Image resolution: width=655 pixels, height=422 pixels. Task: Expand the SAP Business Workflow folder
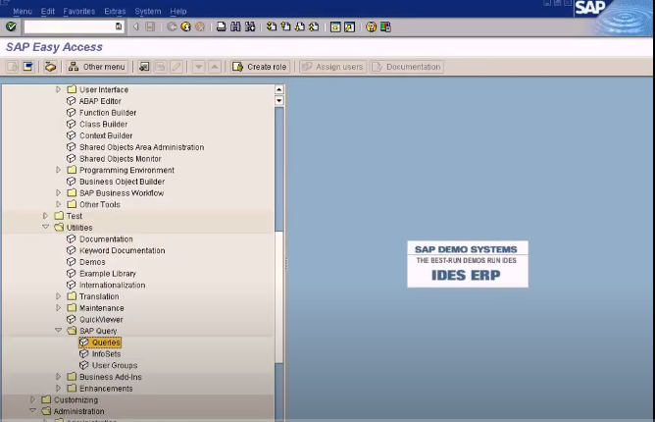click(x=59, y=192)
